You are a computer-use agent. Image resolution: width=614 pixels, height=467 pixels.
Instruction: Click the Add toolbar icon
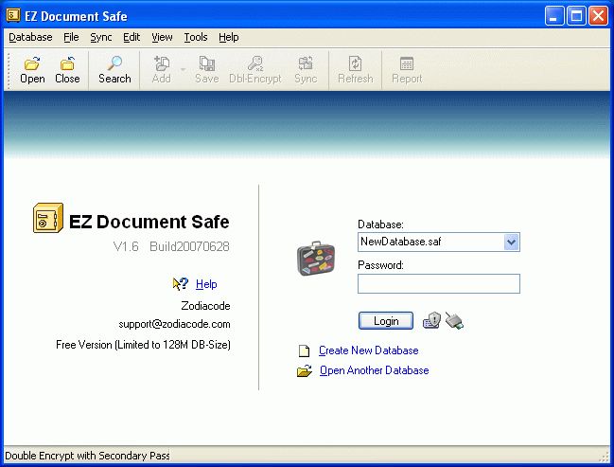[162, 63]
